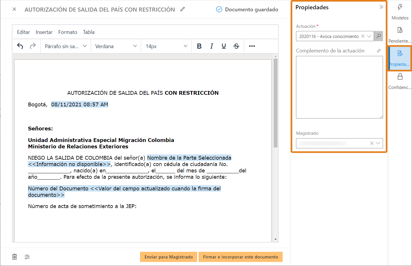Image resolution: width=412 pixels, height=266 pixels.
Task: Open the paragraph style dropdown
Action: pos(66,46)
